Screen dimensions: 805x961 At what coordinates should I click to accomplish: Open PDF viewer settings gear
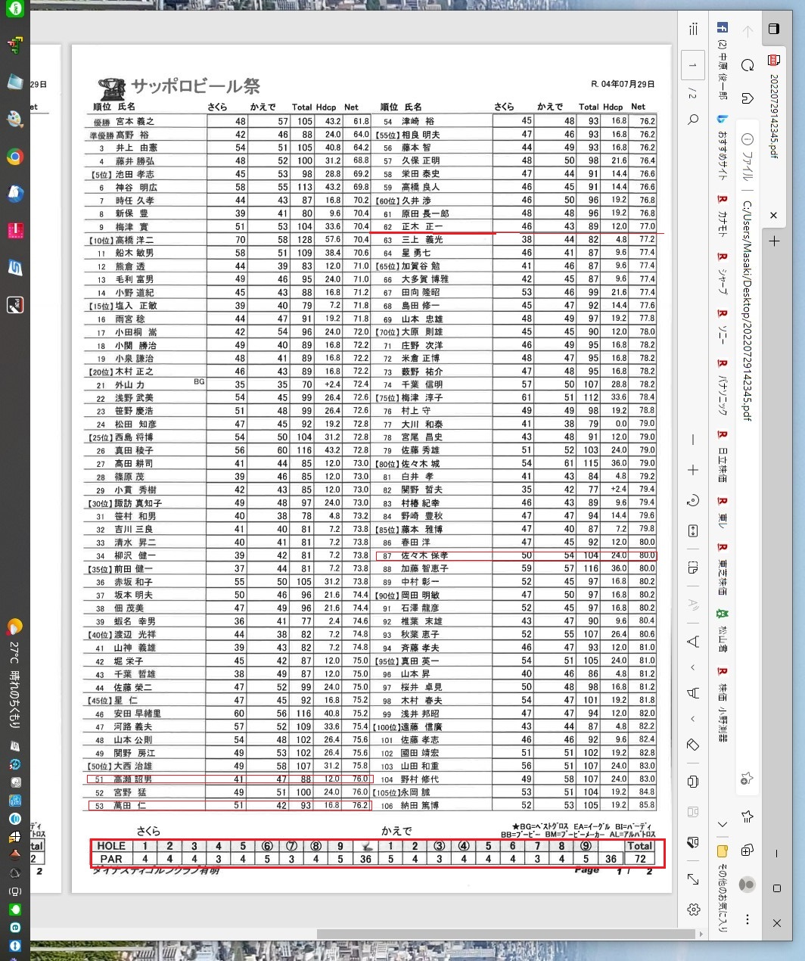pos(693,910)
